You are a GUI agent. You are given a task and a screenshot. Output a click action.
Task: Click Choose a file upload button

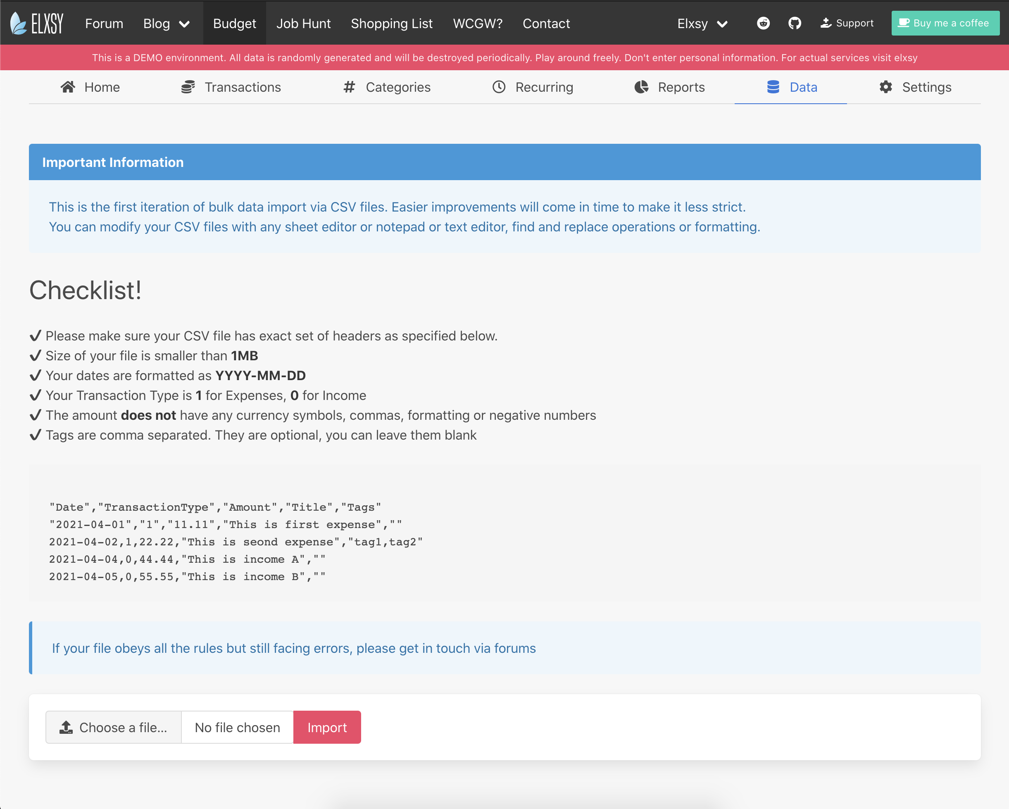coord(113,727)
